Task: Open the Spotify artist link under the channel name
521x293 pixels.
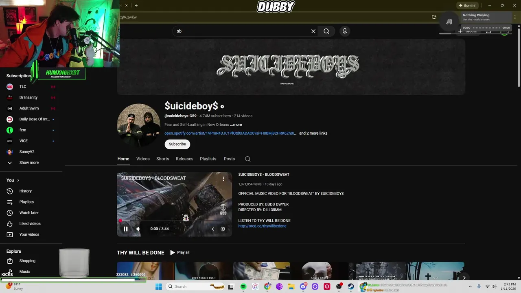Action: 230,133
